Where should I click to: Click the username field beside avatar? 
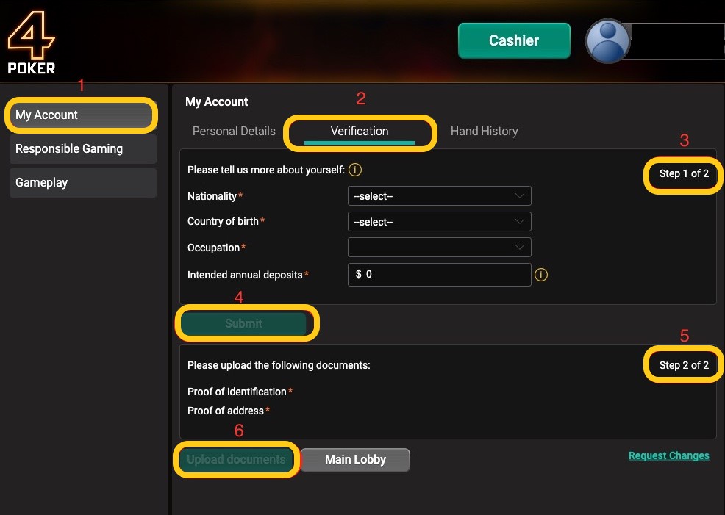point(675,41)
